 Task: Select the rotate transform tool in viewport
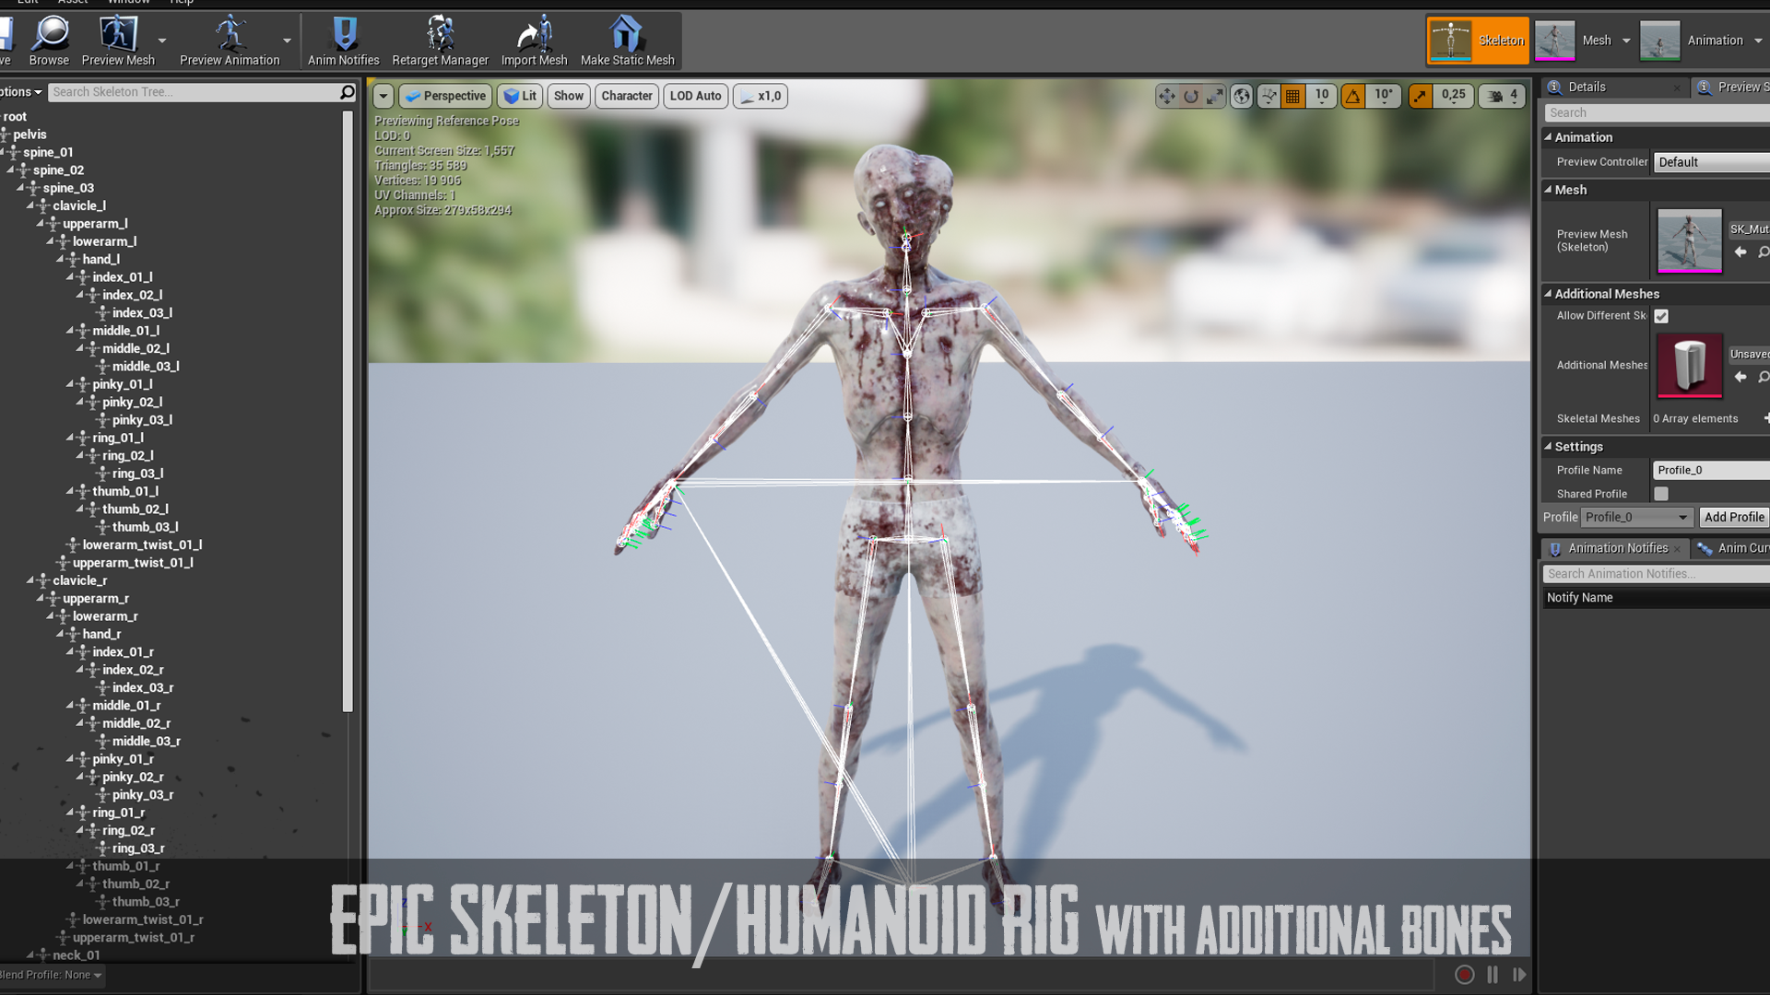1191,96
